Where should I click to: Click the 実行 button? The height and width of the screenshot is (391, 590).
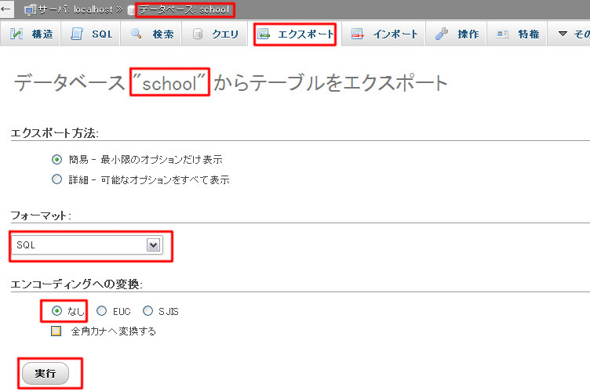[46, 373]
